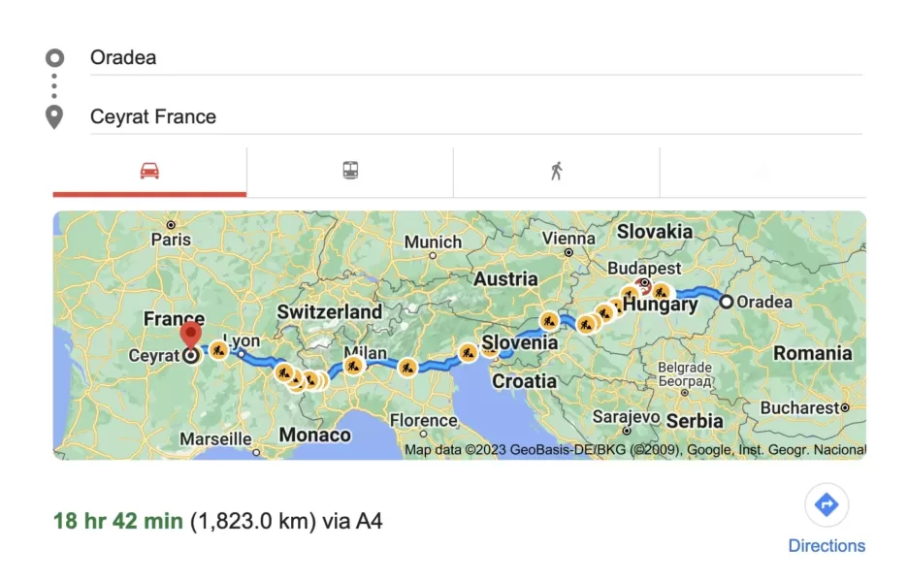Switch to the public transit tab

(x=350, y=172)
